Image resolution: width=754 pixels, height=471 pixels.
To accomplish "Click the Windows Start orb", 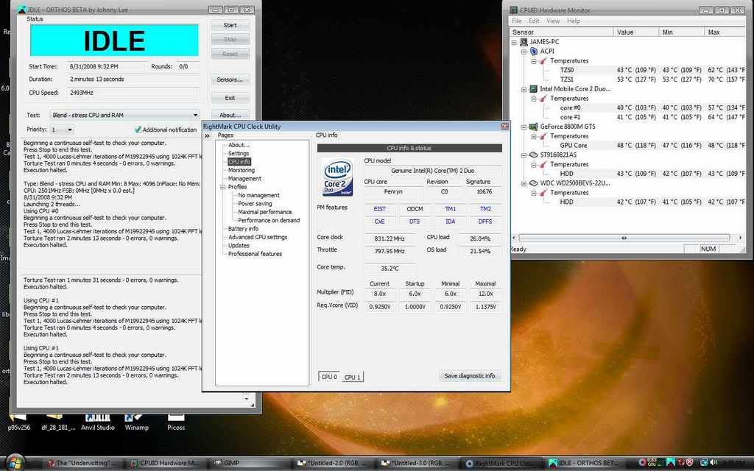I will point(15,463).
